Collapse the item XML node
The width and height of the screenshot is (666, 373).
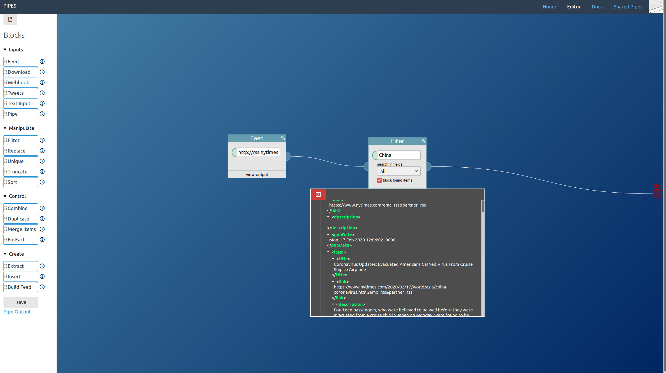tap(328, 252)
